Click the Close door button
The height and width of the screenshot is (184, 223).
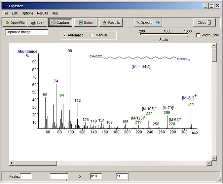point(204,22)
